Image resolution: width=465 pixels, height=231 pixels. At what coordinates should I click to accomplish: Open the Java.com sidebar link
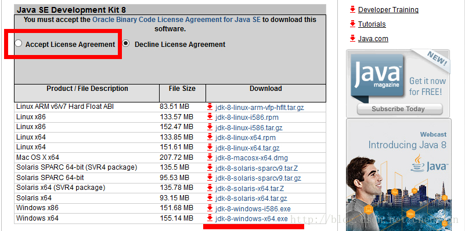click(x=373, y=38)
